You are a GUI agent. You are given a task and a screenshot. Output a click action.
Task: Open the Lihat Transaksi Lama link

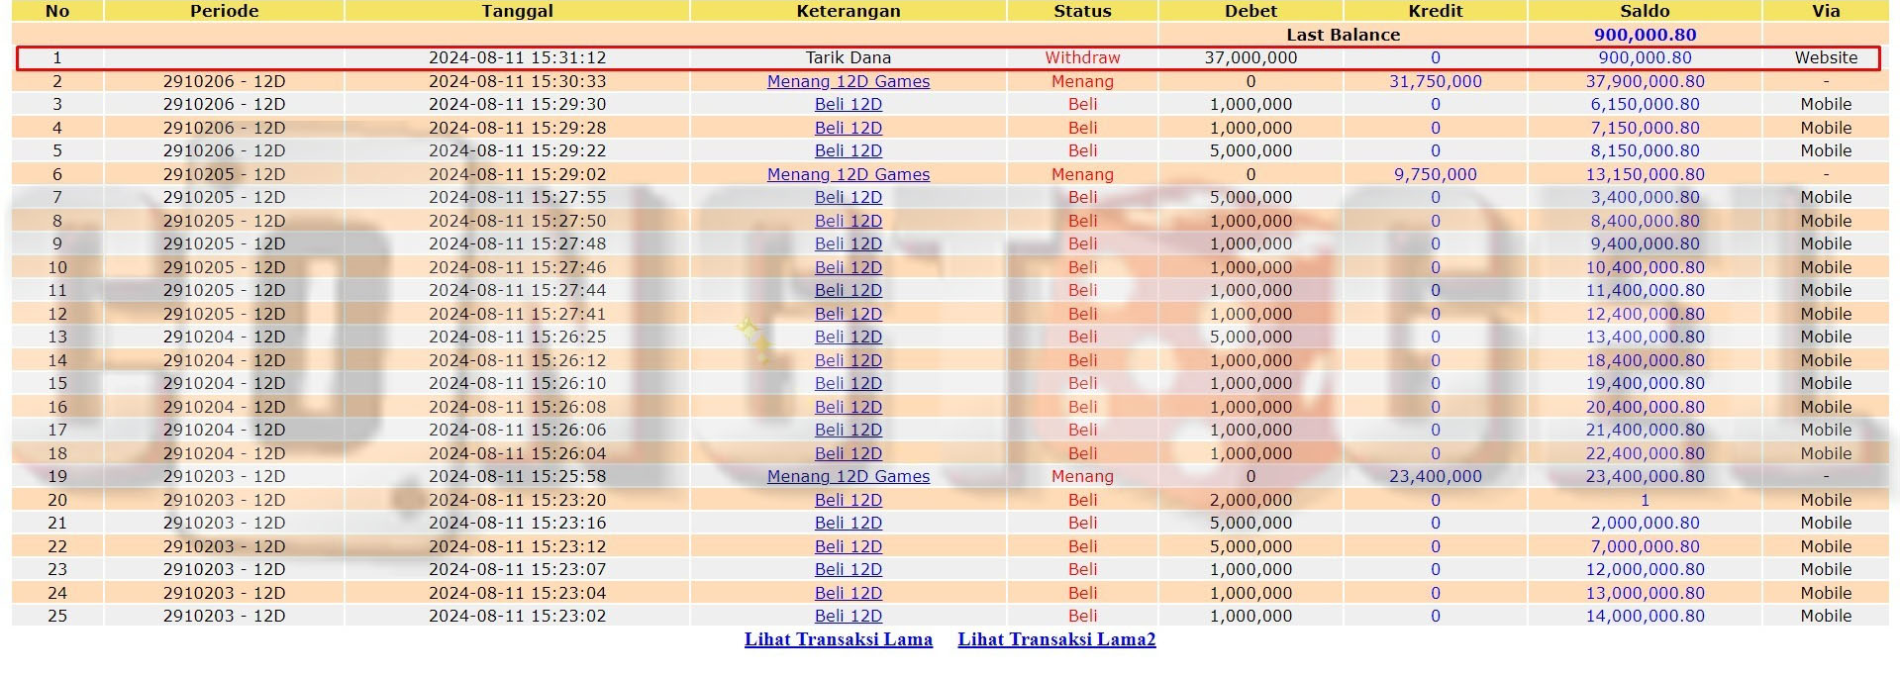click(x=838, y=639)
